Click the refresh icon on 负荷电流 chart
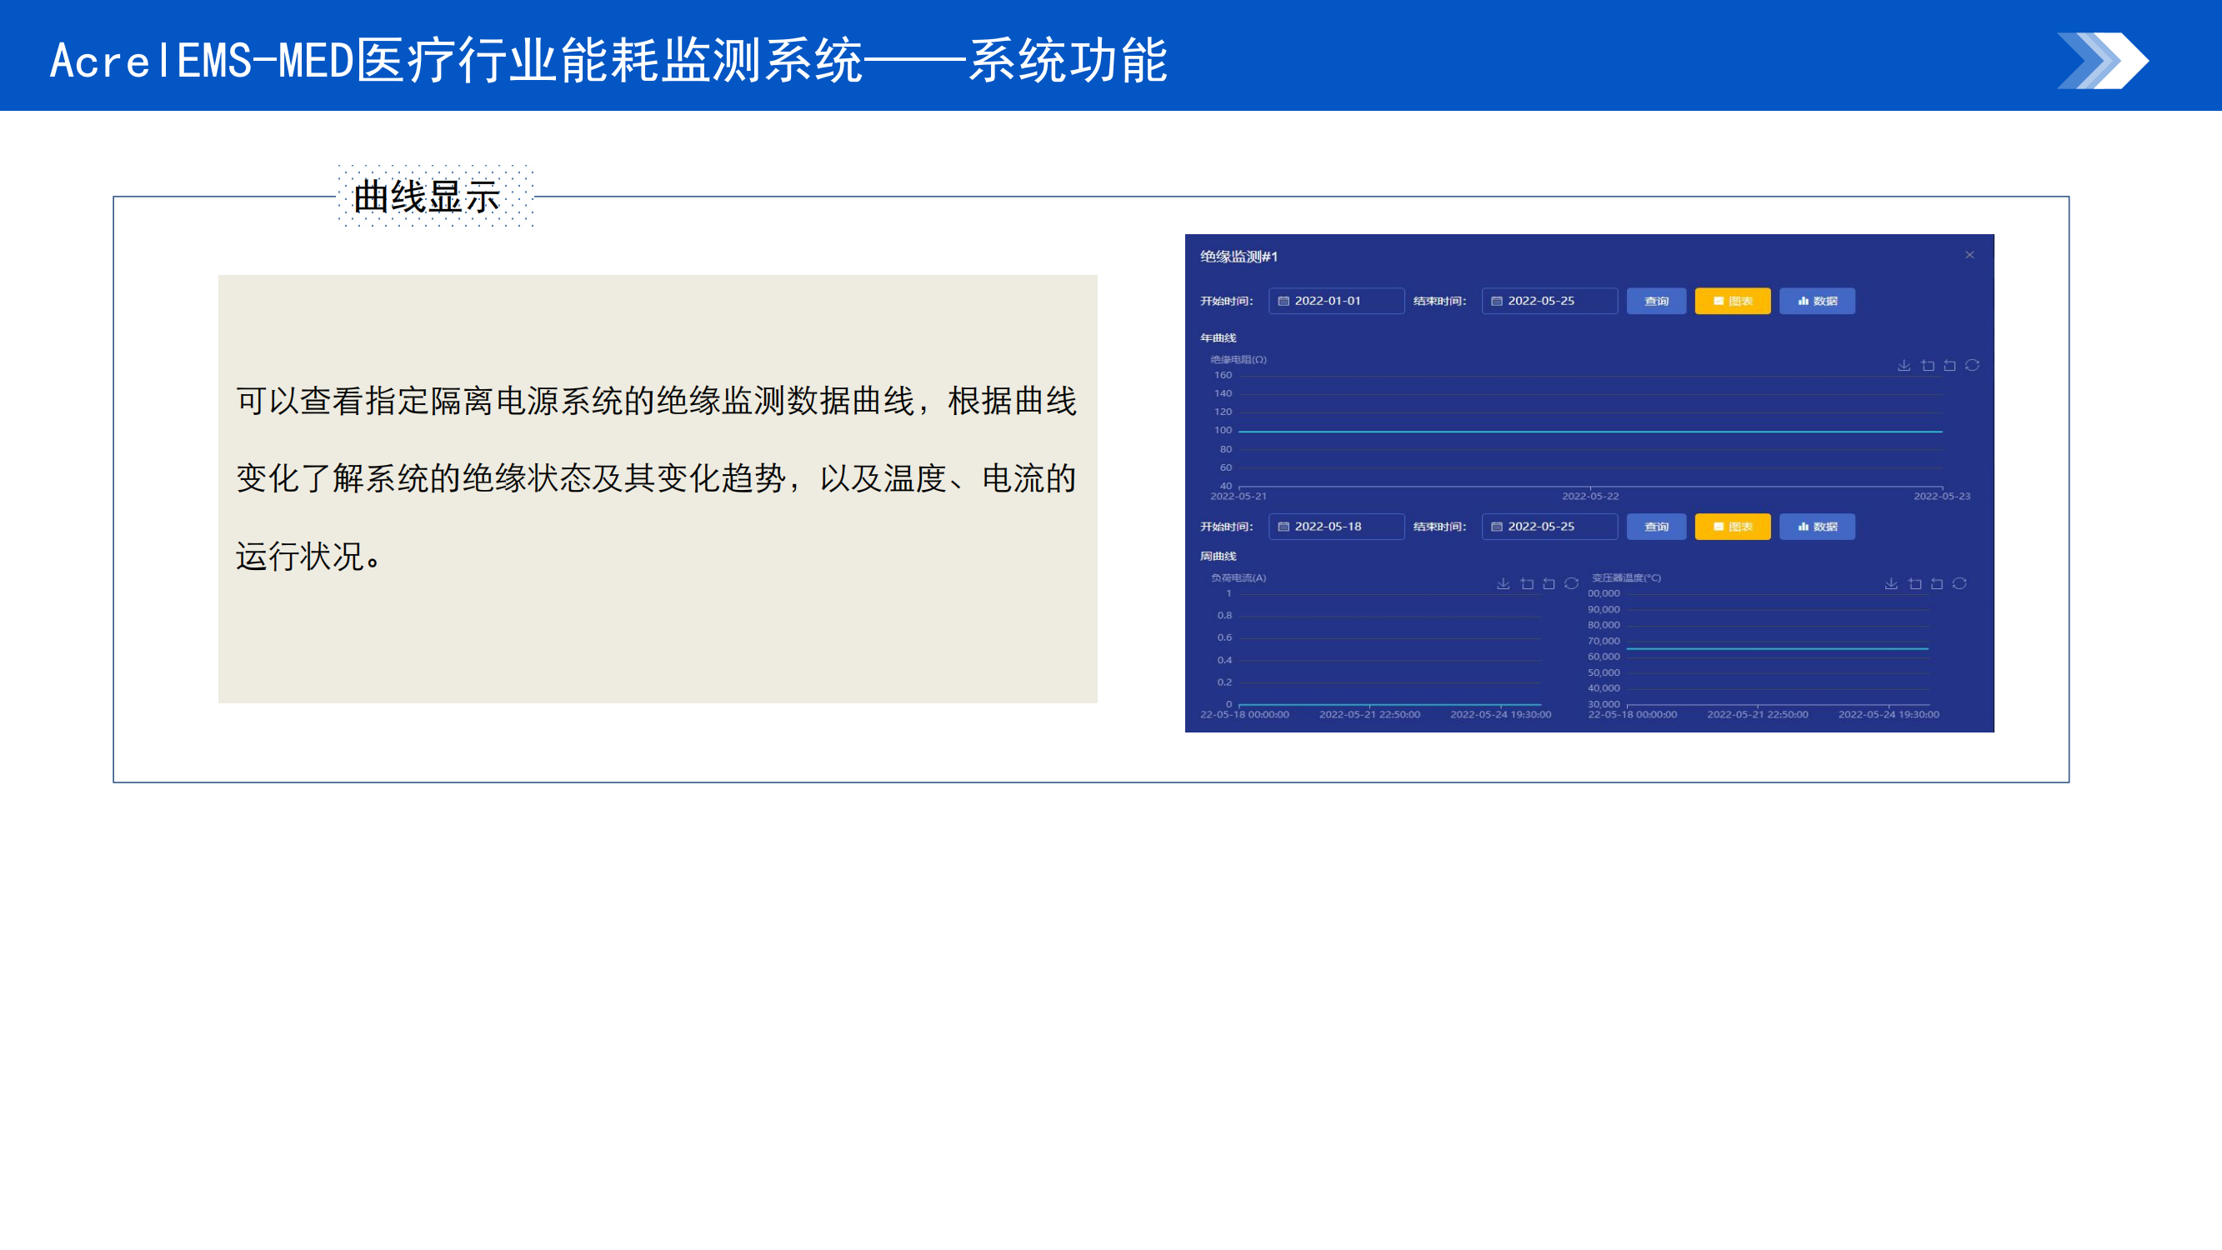The width and height of the screenshot is (2222, 1250). click(x=1572, y=584)
